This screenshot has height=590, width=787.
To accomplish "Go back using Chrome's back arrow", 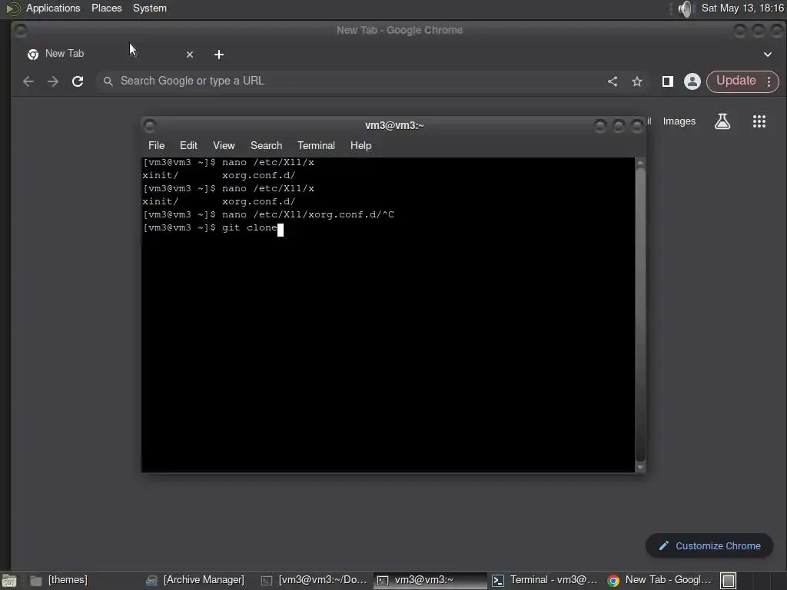I will coord(28,81).
